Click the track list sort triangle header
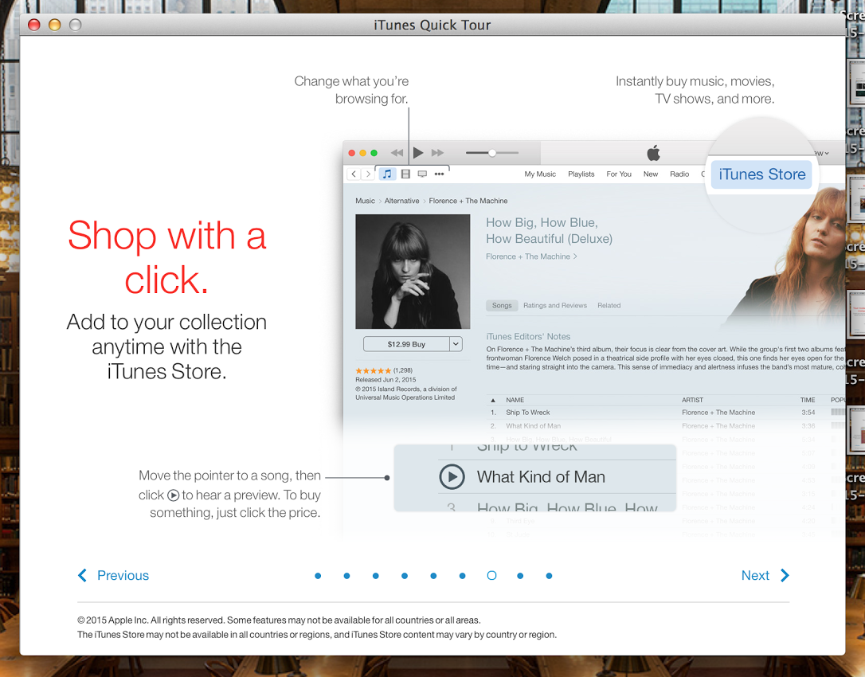The image size is (865, 677). tap(493, 400)
